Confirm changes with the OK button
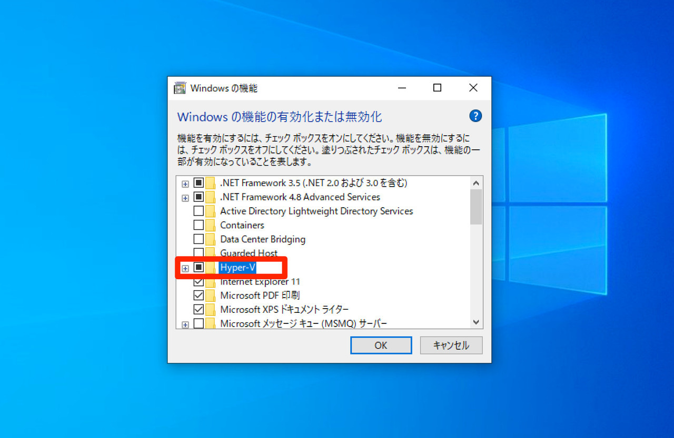674x438 pixels. click(x=381, y=345)
